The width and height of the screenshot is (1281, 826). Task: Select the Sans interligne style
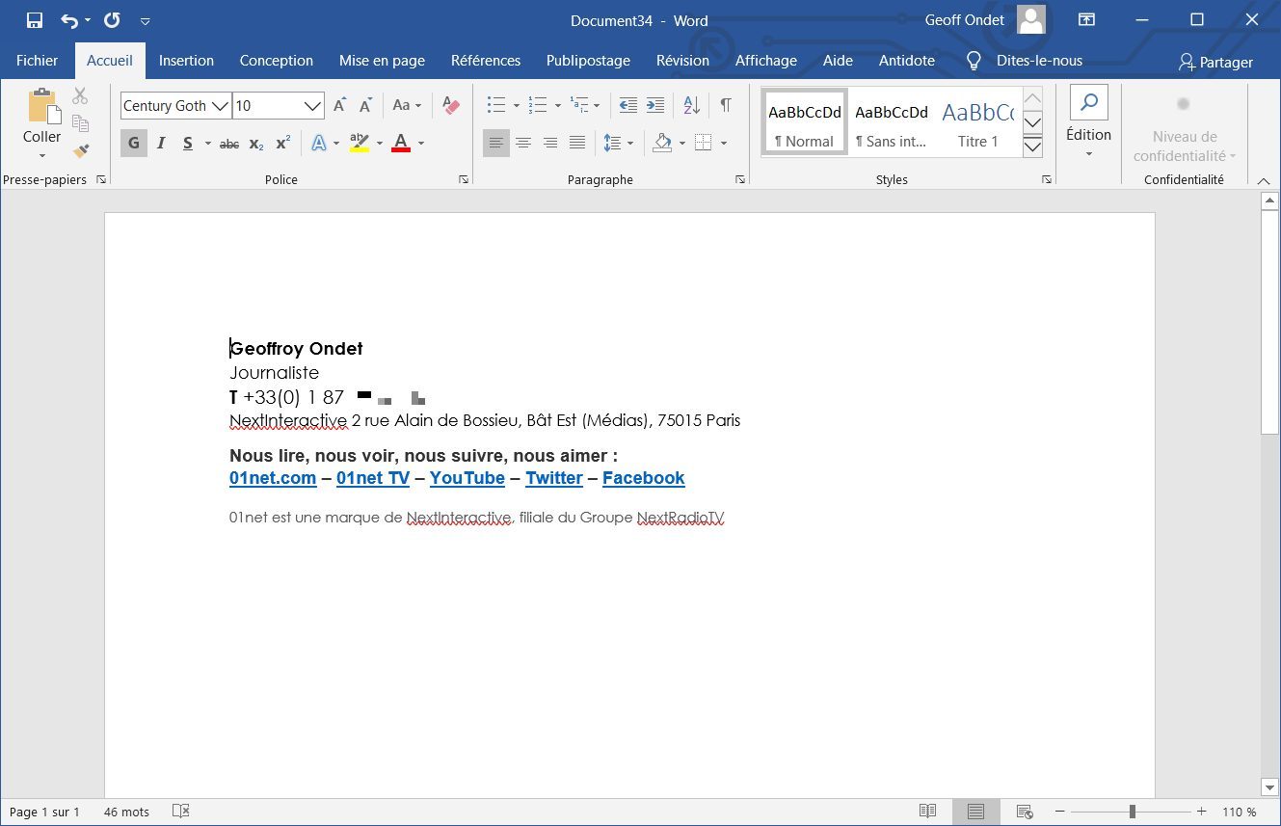click(x=892, y=121)
